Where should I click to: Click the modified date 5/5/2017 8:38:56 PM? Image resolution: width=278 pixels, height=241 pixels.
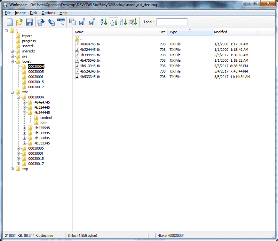231,66
